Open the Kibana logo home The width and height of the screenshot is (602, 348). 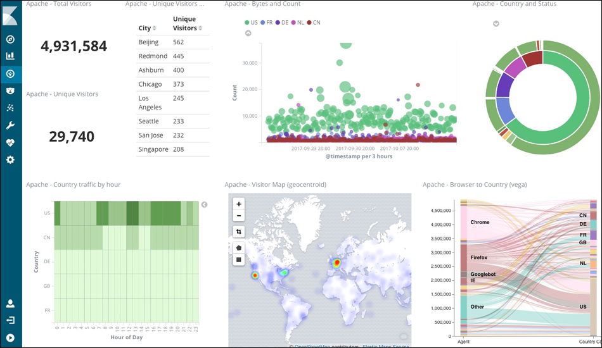point(11,15)
